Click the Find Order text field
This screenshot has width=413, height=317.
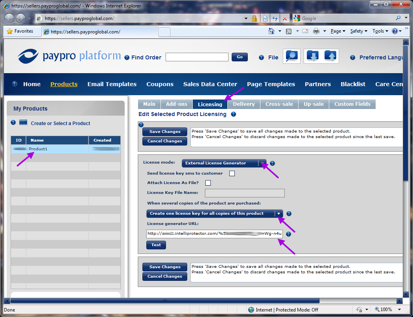click(197, 57)
